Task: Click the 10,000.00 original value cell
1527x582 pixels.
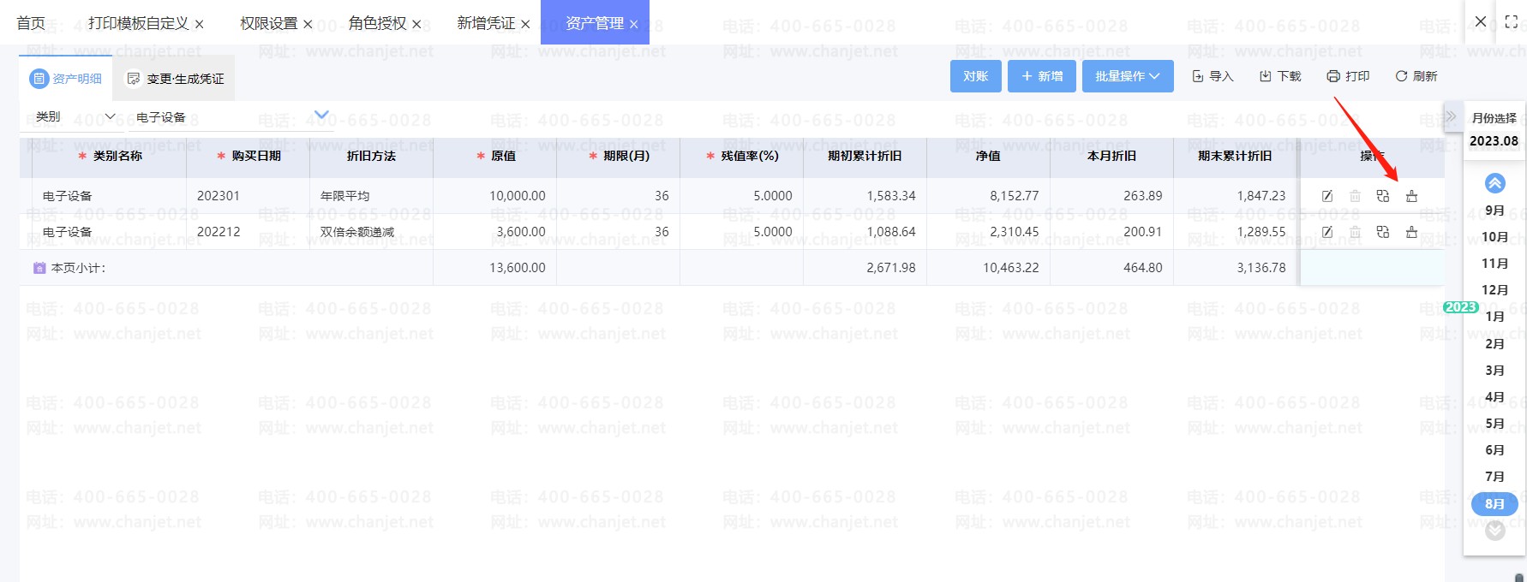Action: coord(495,196)
